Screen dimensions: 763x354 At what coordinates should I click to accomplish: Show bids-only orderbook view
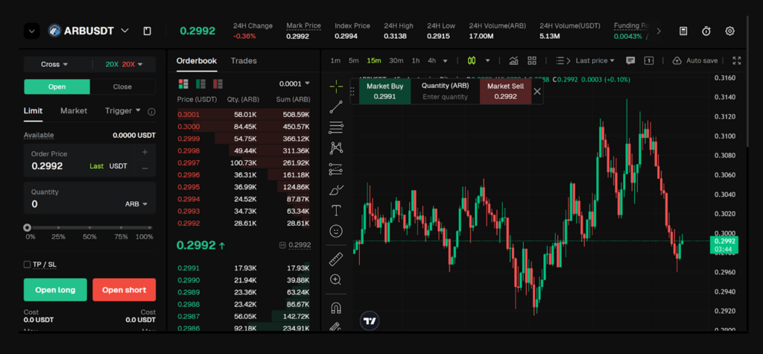pos(200,83)
